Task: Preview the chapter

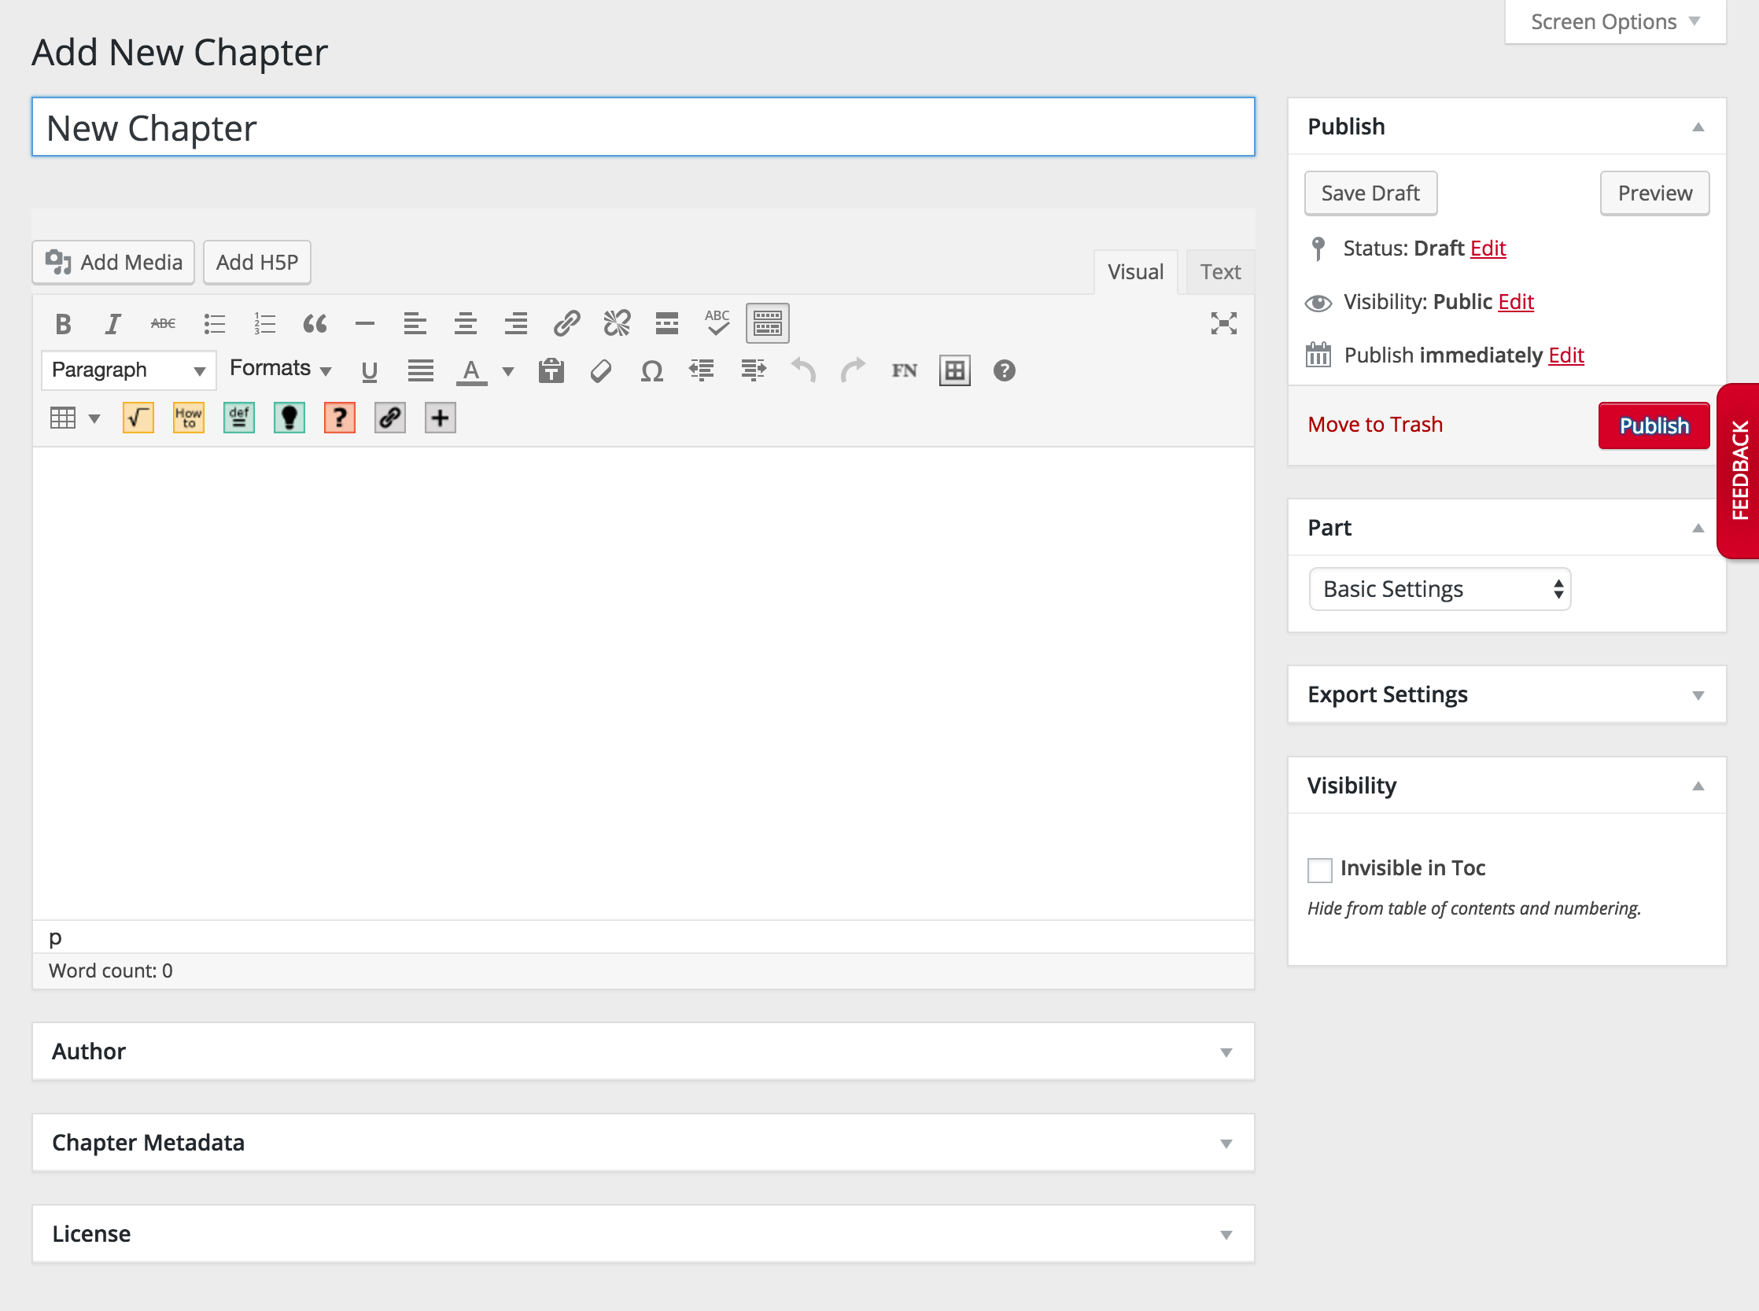Action: point(1655,193)
